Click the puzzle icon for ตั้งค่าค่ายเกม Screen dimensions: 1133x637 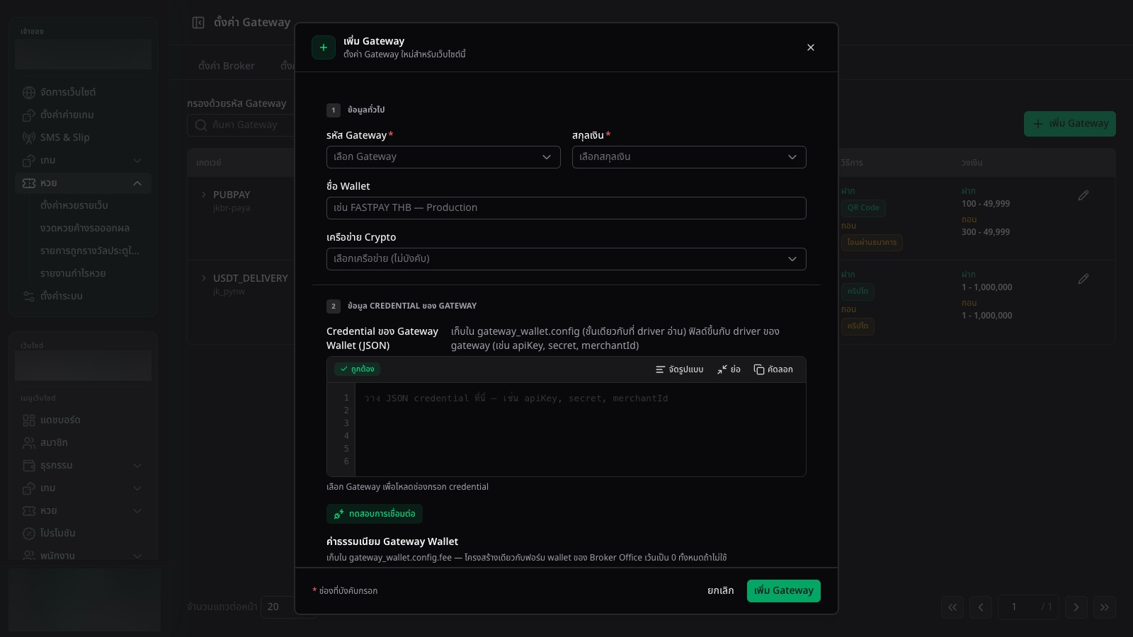click(x=29, y=115)
